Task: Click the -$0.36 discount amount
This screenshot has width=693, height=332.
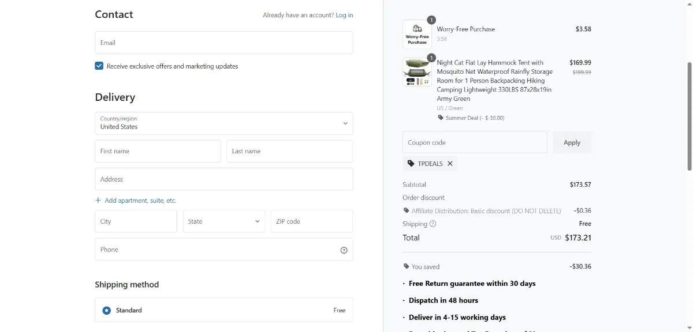Action: click(583, 211)
